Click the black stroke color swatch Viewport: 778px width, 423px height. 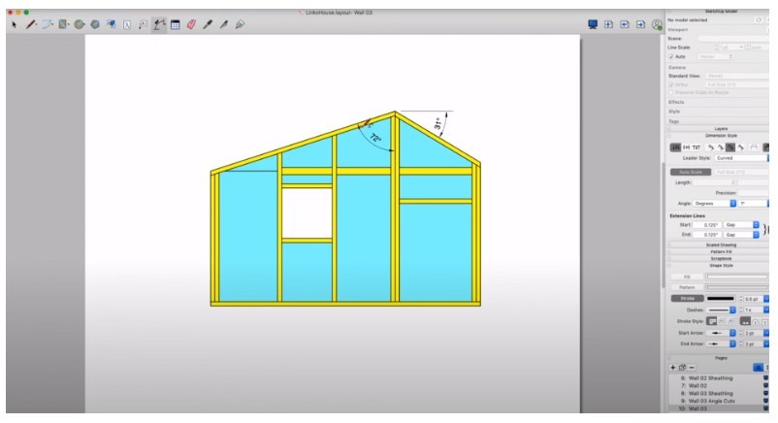click(721, 299)
